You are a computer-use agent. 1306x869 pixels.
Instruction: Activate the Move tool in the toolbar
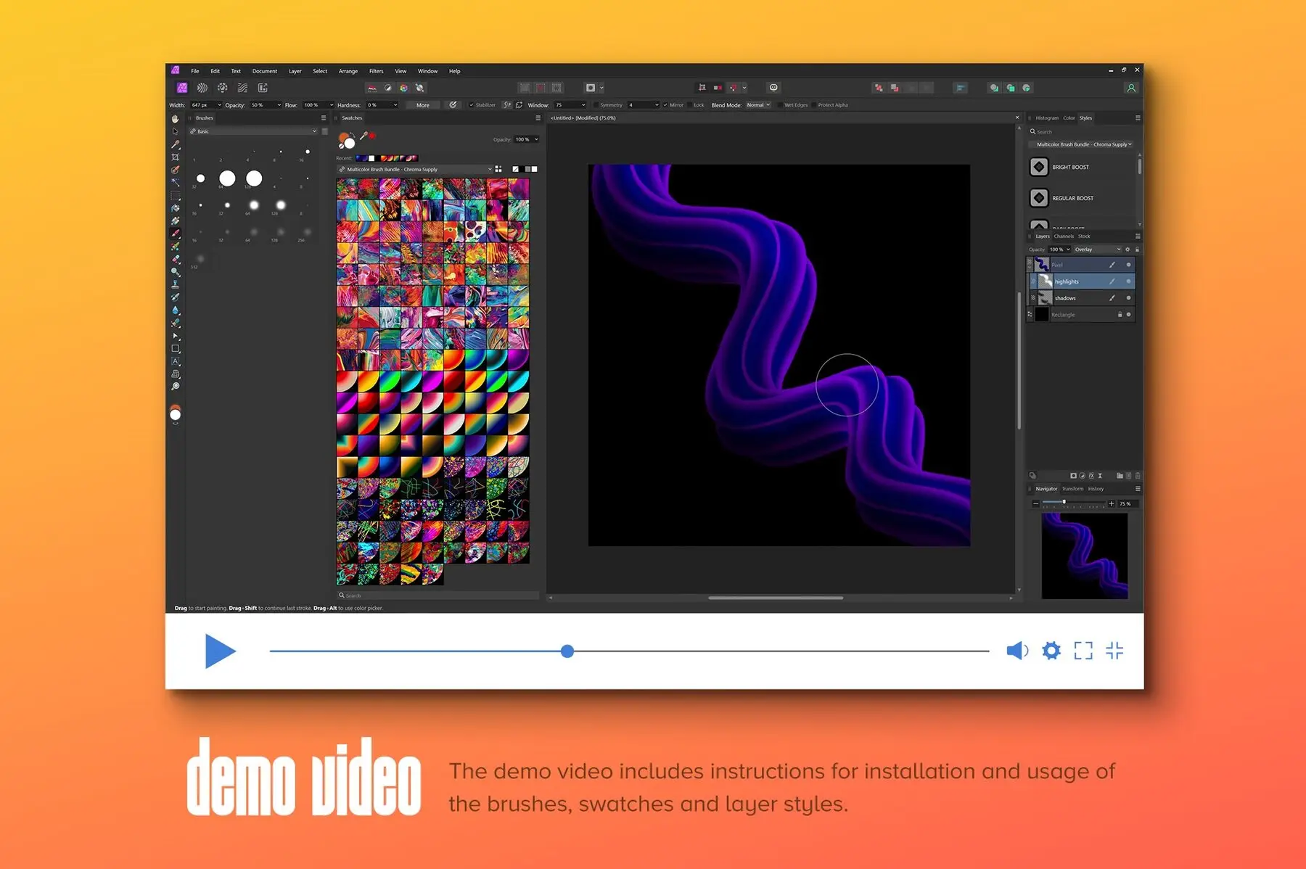176,131
